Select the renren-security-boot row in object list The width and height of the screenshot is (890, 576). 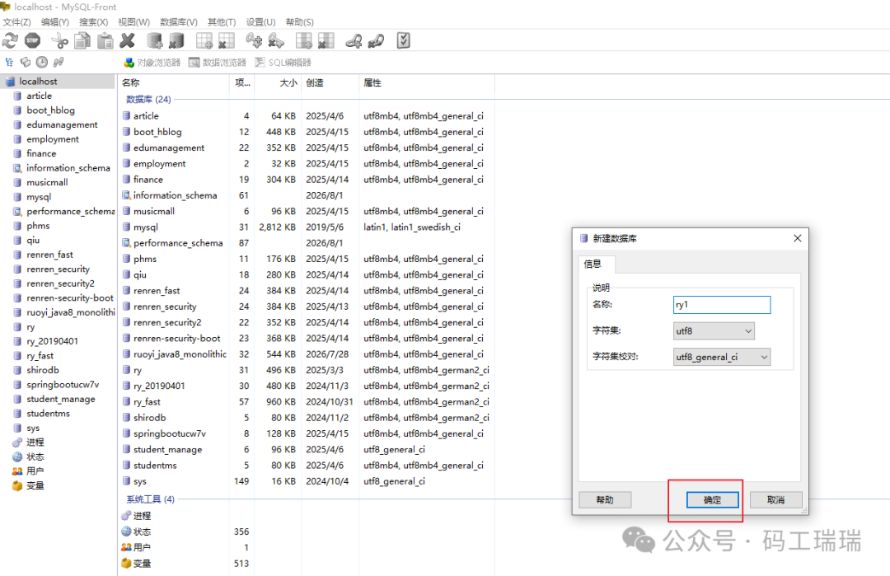[x=306, y=338]
